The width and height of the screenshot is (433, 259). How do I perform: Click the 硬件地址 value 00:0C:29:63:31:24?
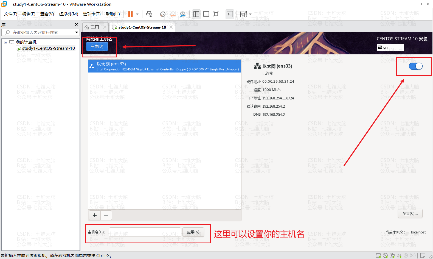click(278, 82)
